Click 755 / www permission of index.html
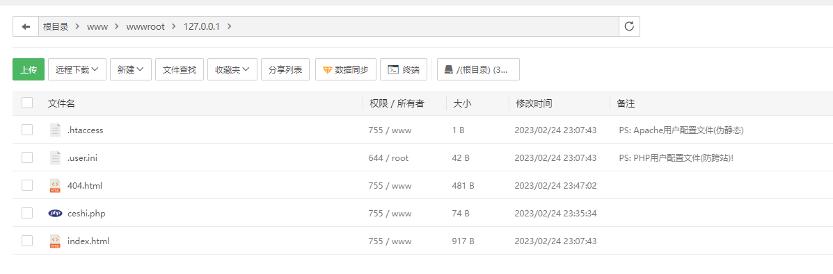The image size is (833, 274). click(390, 241)
